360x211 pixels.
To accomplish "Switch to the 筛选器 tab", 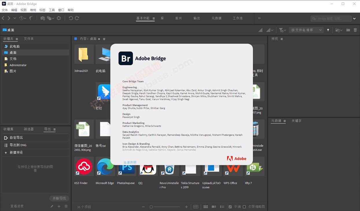I will [29, 129].
